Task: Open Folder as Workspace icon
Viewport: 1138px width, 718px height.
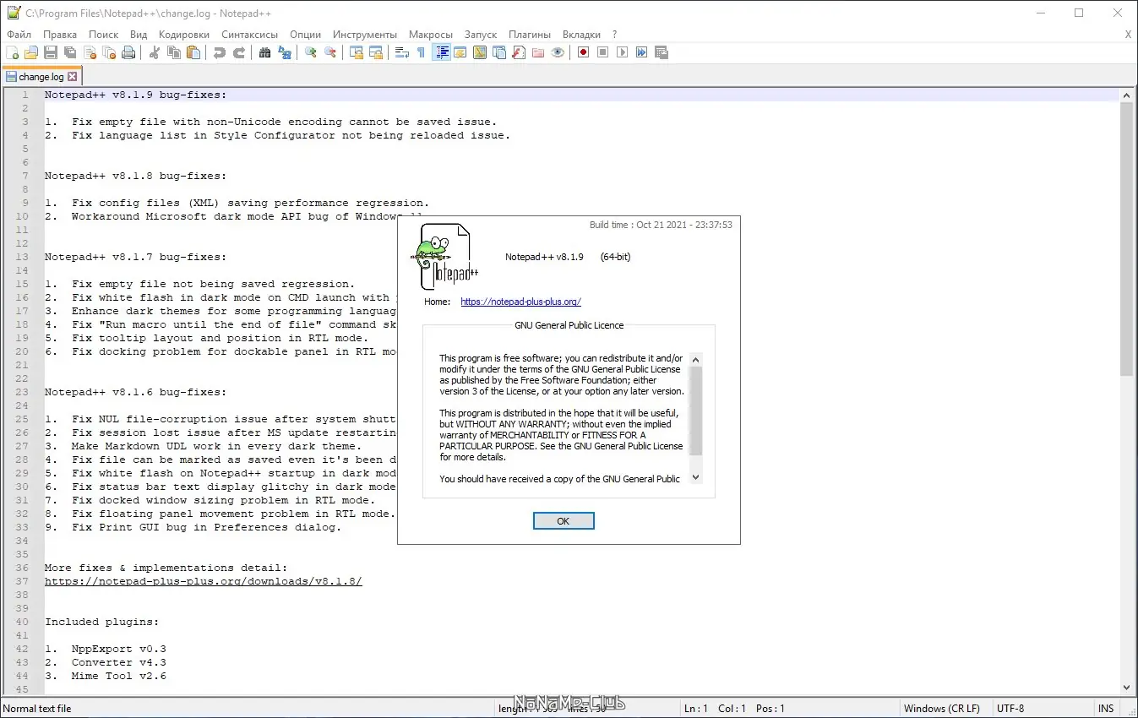Action: [538, 52]
